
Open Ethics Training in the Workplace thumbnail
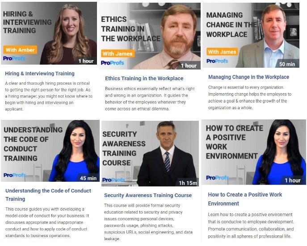pos(150,36)
